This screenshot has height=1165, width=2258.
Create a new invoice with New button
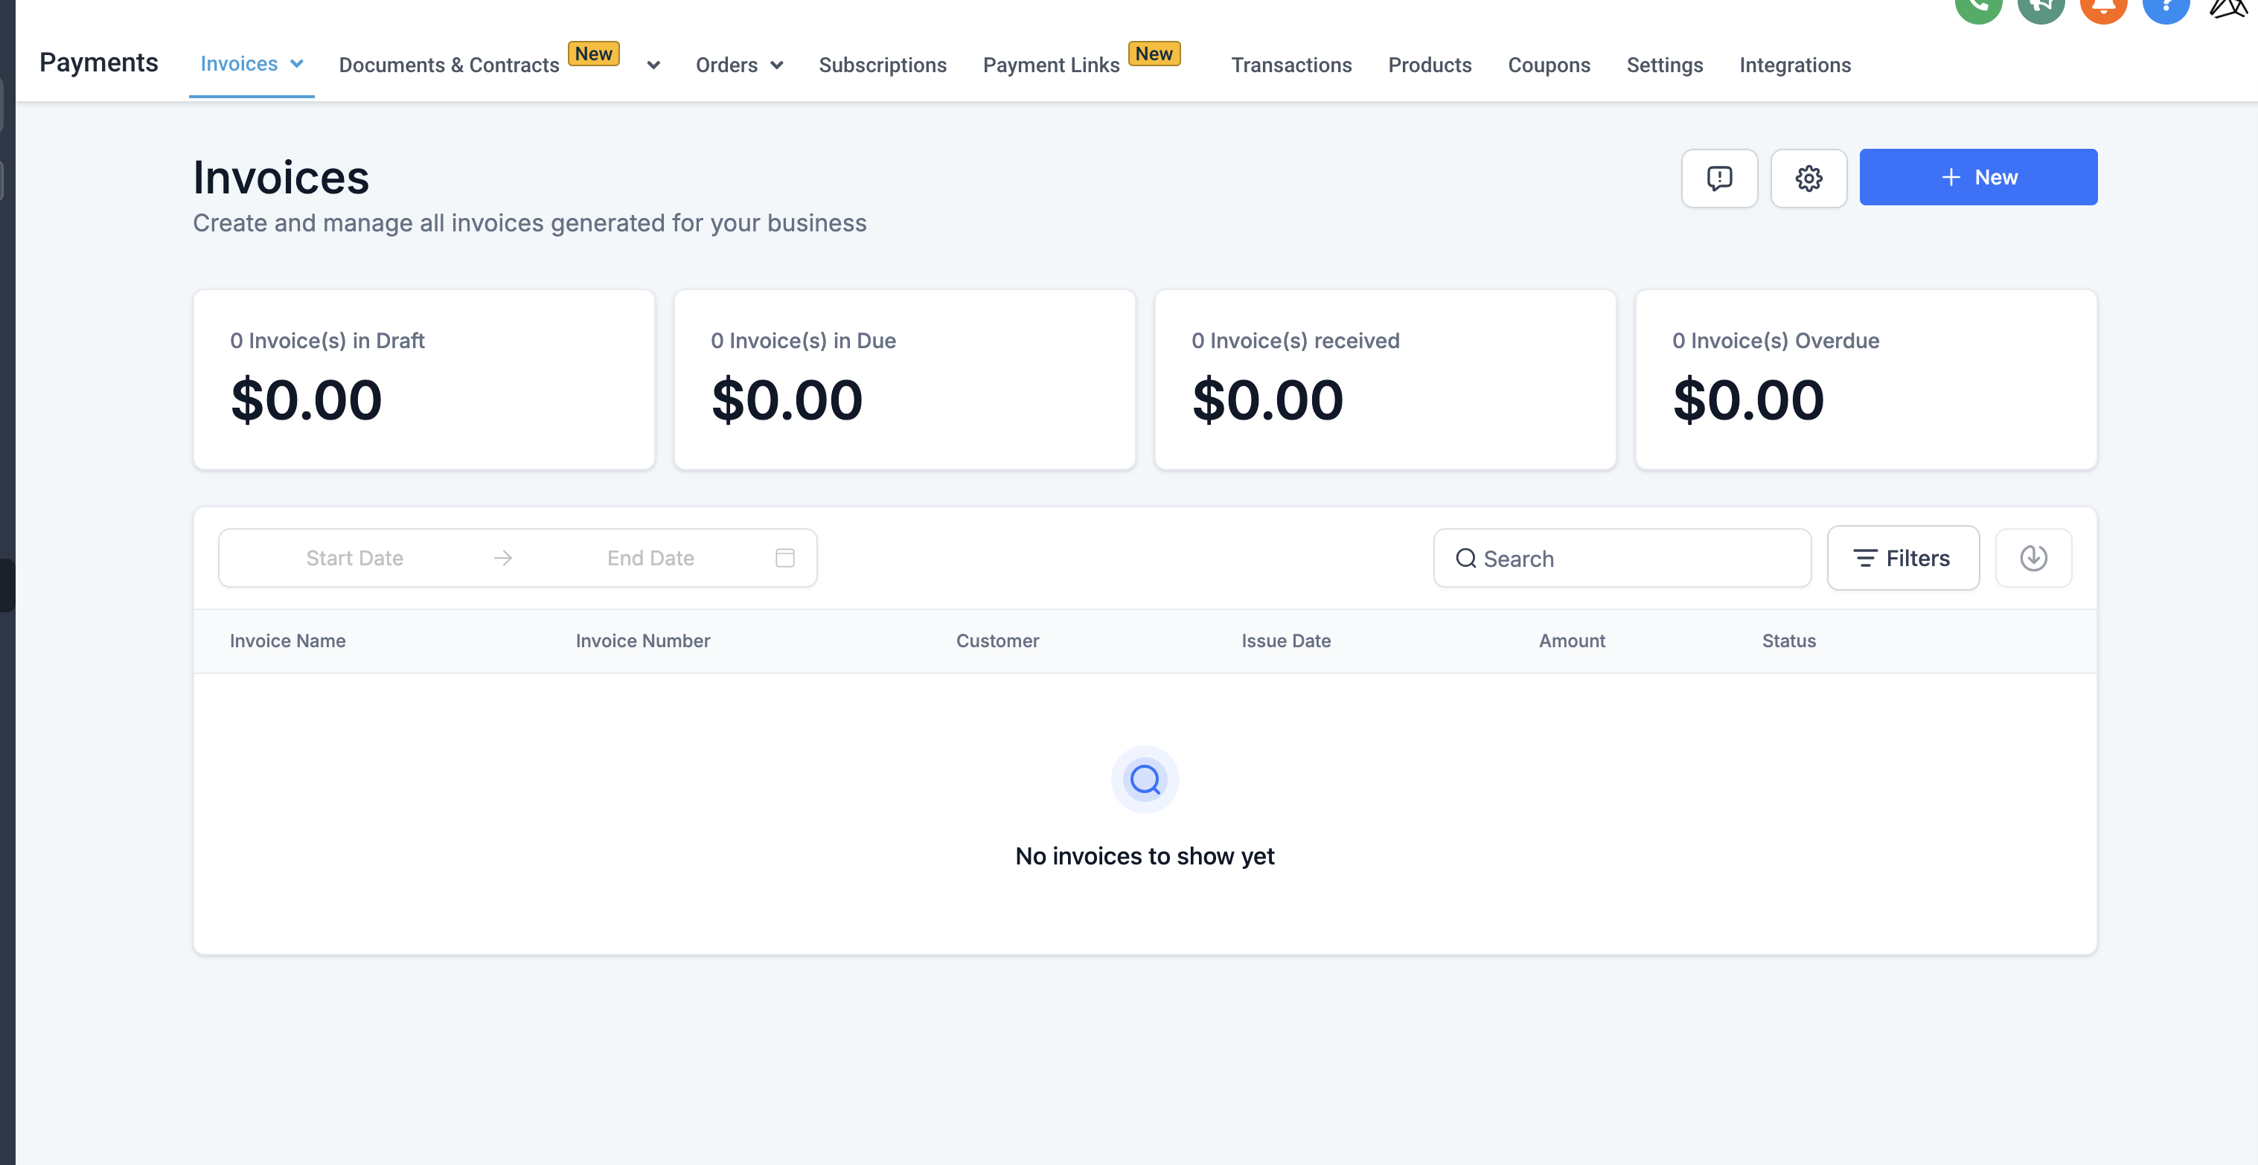coord(1977,177)
